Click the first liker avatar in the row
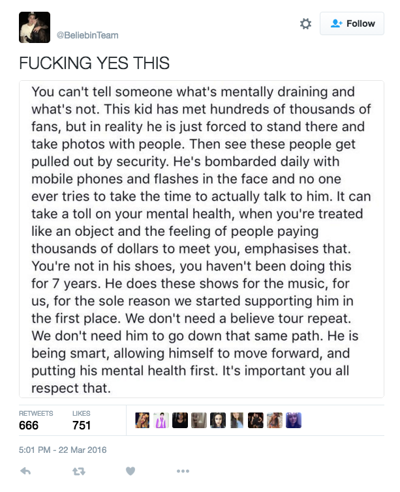The height and width of the screenshot is (492, 400). (142, 420)
